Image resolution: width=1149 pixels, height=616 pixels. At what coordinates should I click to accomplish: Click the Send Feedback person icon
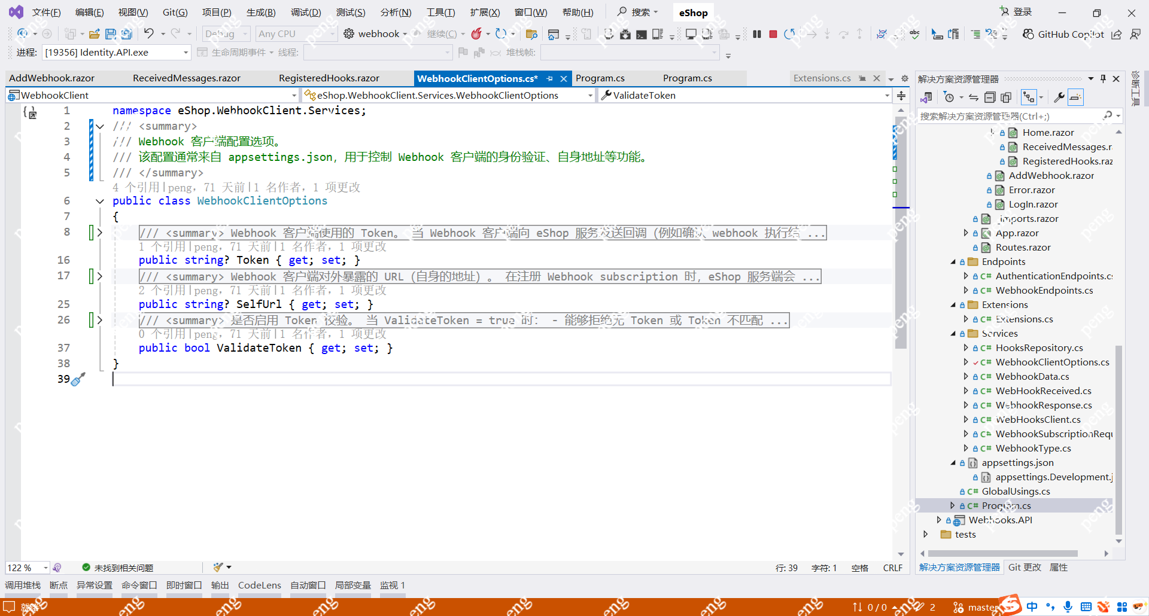pos(1135,34)
